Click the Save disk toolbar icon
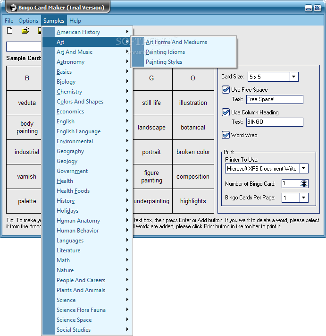The image size is (326, 336). pyautogui.click(x=40, y=31)
